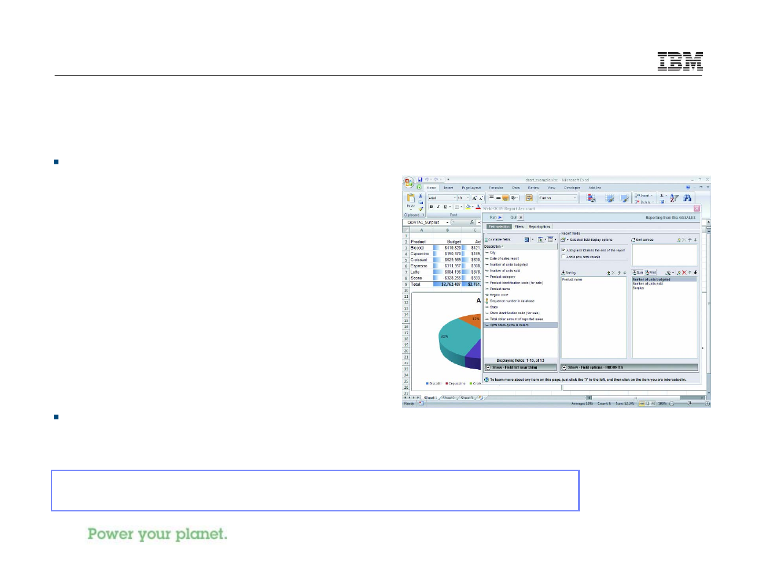Open Available fields view dropdown arrow
Screen dimensions: 757x585
(x=533, y=240)
